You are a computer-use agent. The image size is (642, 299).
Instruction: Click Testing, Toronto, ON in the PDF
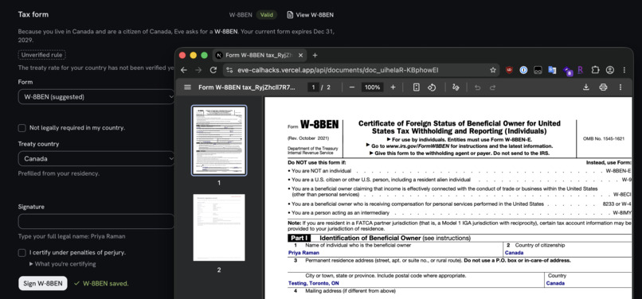tap(313, 283)
